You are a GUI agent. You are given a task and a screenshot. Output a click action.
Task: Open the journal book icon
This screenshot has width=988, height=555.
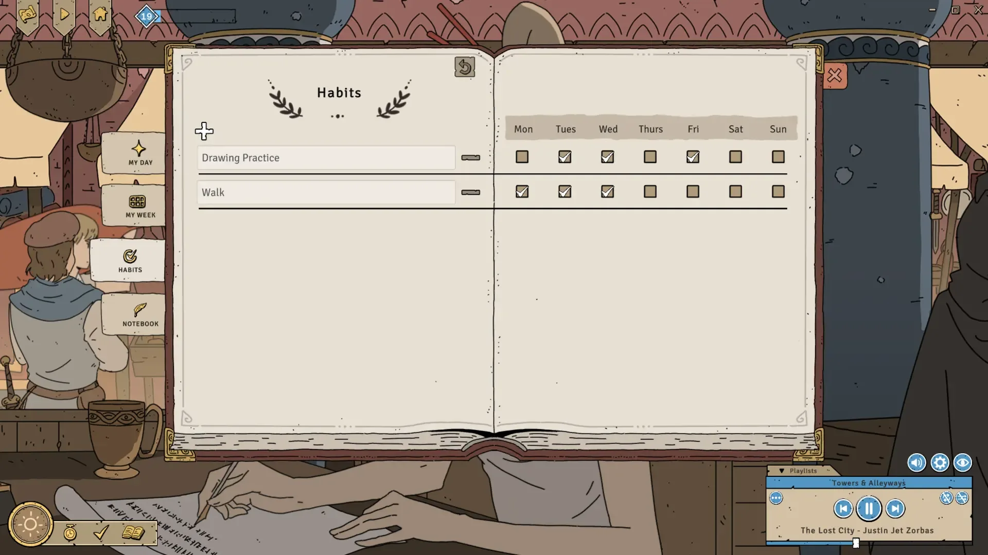click(x=133, y=533)
